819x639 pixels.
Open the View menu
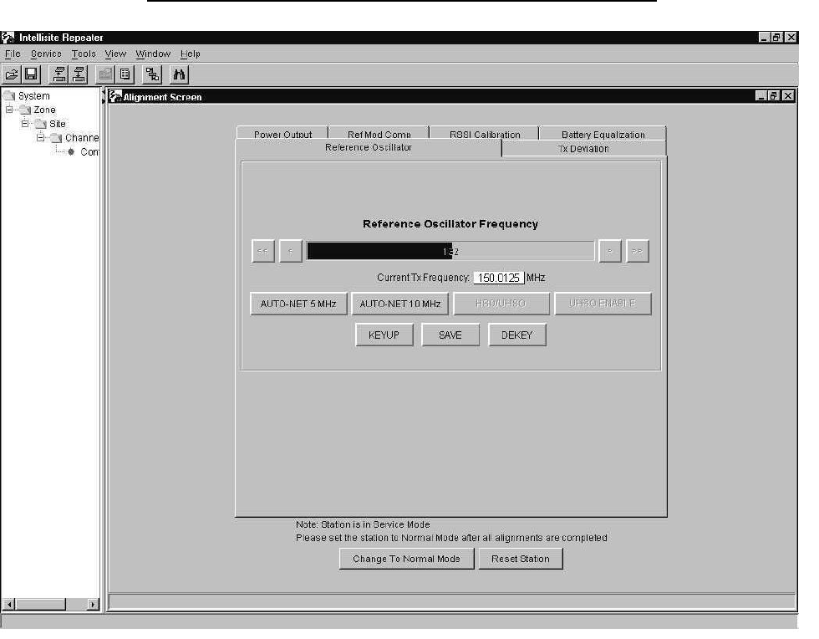tap(115, 54)
